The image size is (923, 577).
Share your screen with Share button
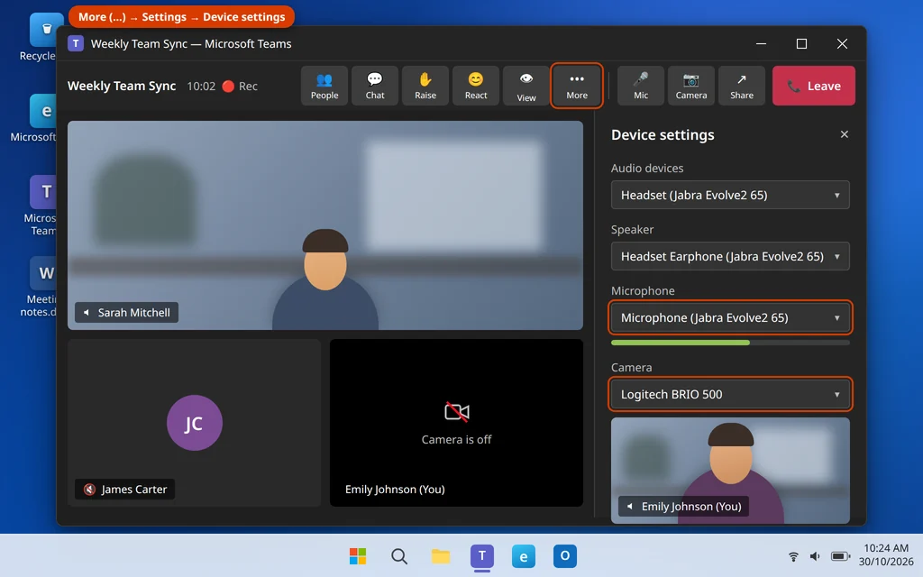click(742, 86)
